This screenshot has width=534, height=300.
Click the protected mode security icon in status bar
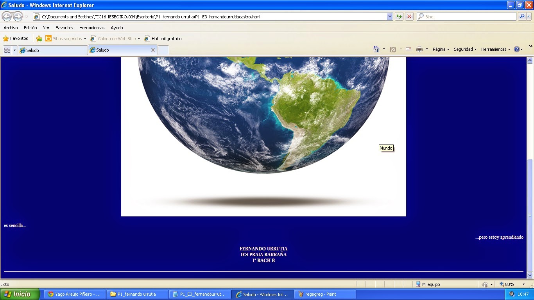[x=485, y=284]
